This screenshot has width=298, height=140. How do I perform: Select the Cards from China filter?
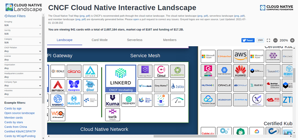tap(16, 127)
